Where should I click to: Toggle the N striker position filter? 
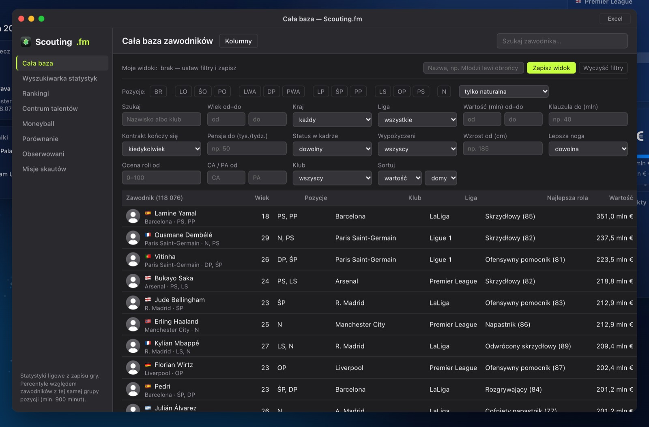[x=444, y=92]
